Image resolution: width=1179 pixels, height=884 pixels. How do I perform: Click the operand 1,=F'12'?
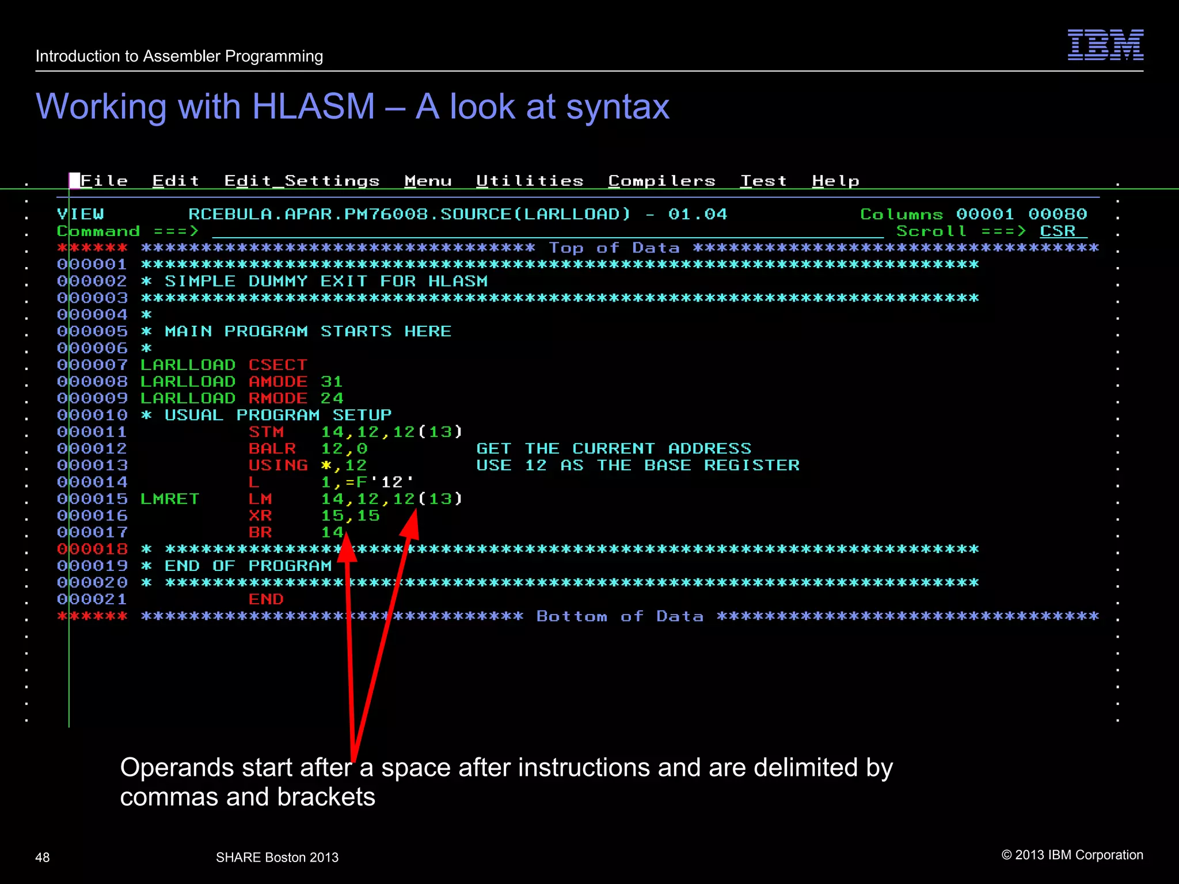(368, 482)
